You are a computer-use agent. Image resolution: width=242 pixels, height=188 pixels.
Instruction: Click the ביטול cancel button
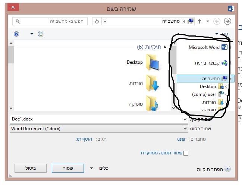coord(31,168)
